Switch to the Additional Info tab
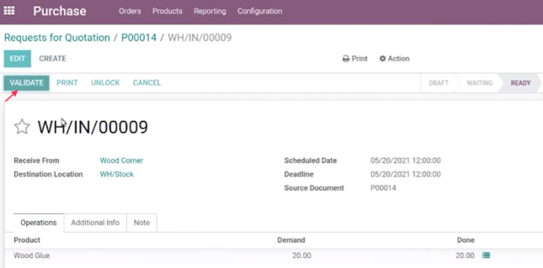This screenshot has width=543, height=268. 95,223
